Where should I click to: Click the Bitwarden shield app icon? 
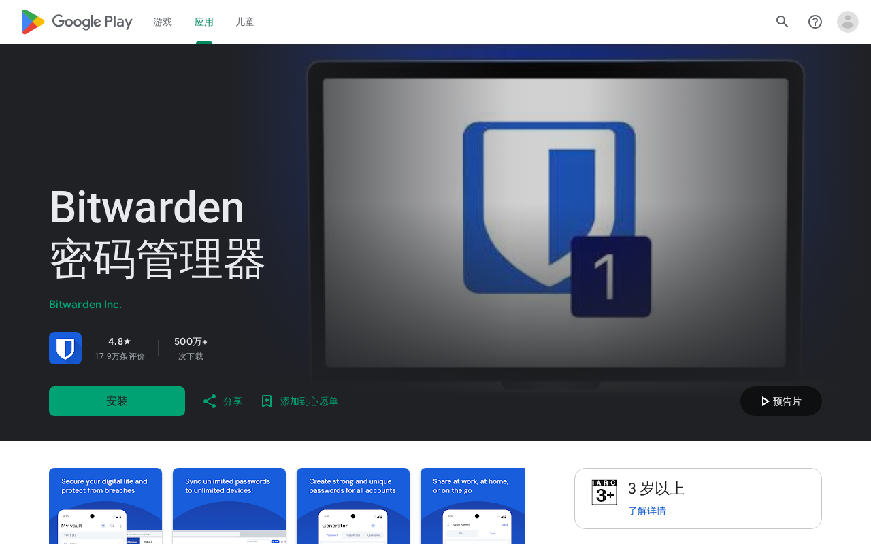coord(65,348)
